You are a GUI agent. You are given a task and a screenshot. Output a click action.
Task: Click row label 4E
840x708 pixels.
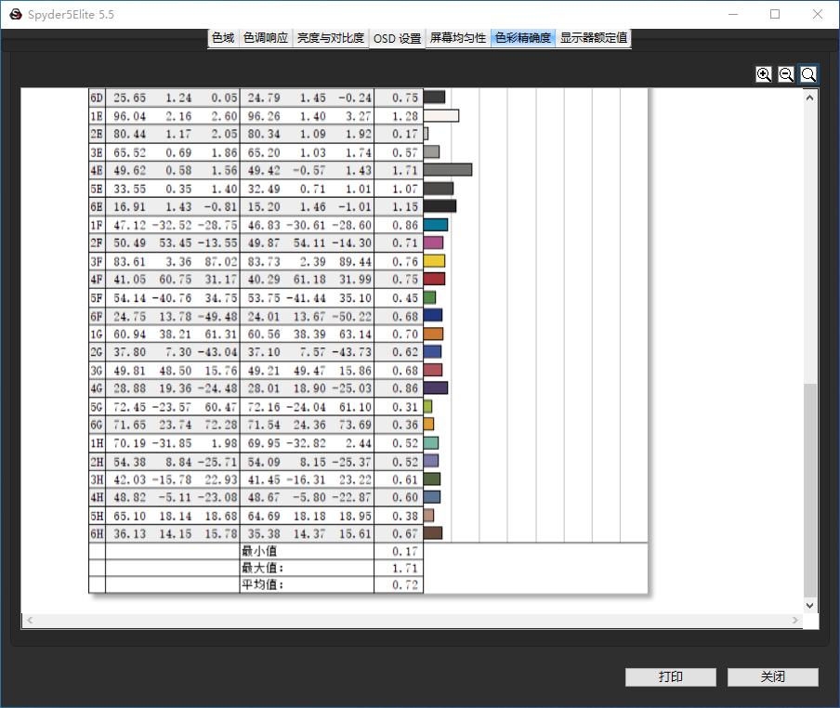[97, 170]
